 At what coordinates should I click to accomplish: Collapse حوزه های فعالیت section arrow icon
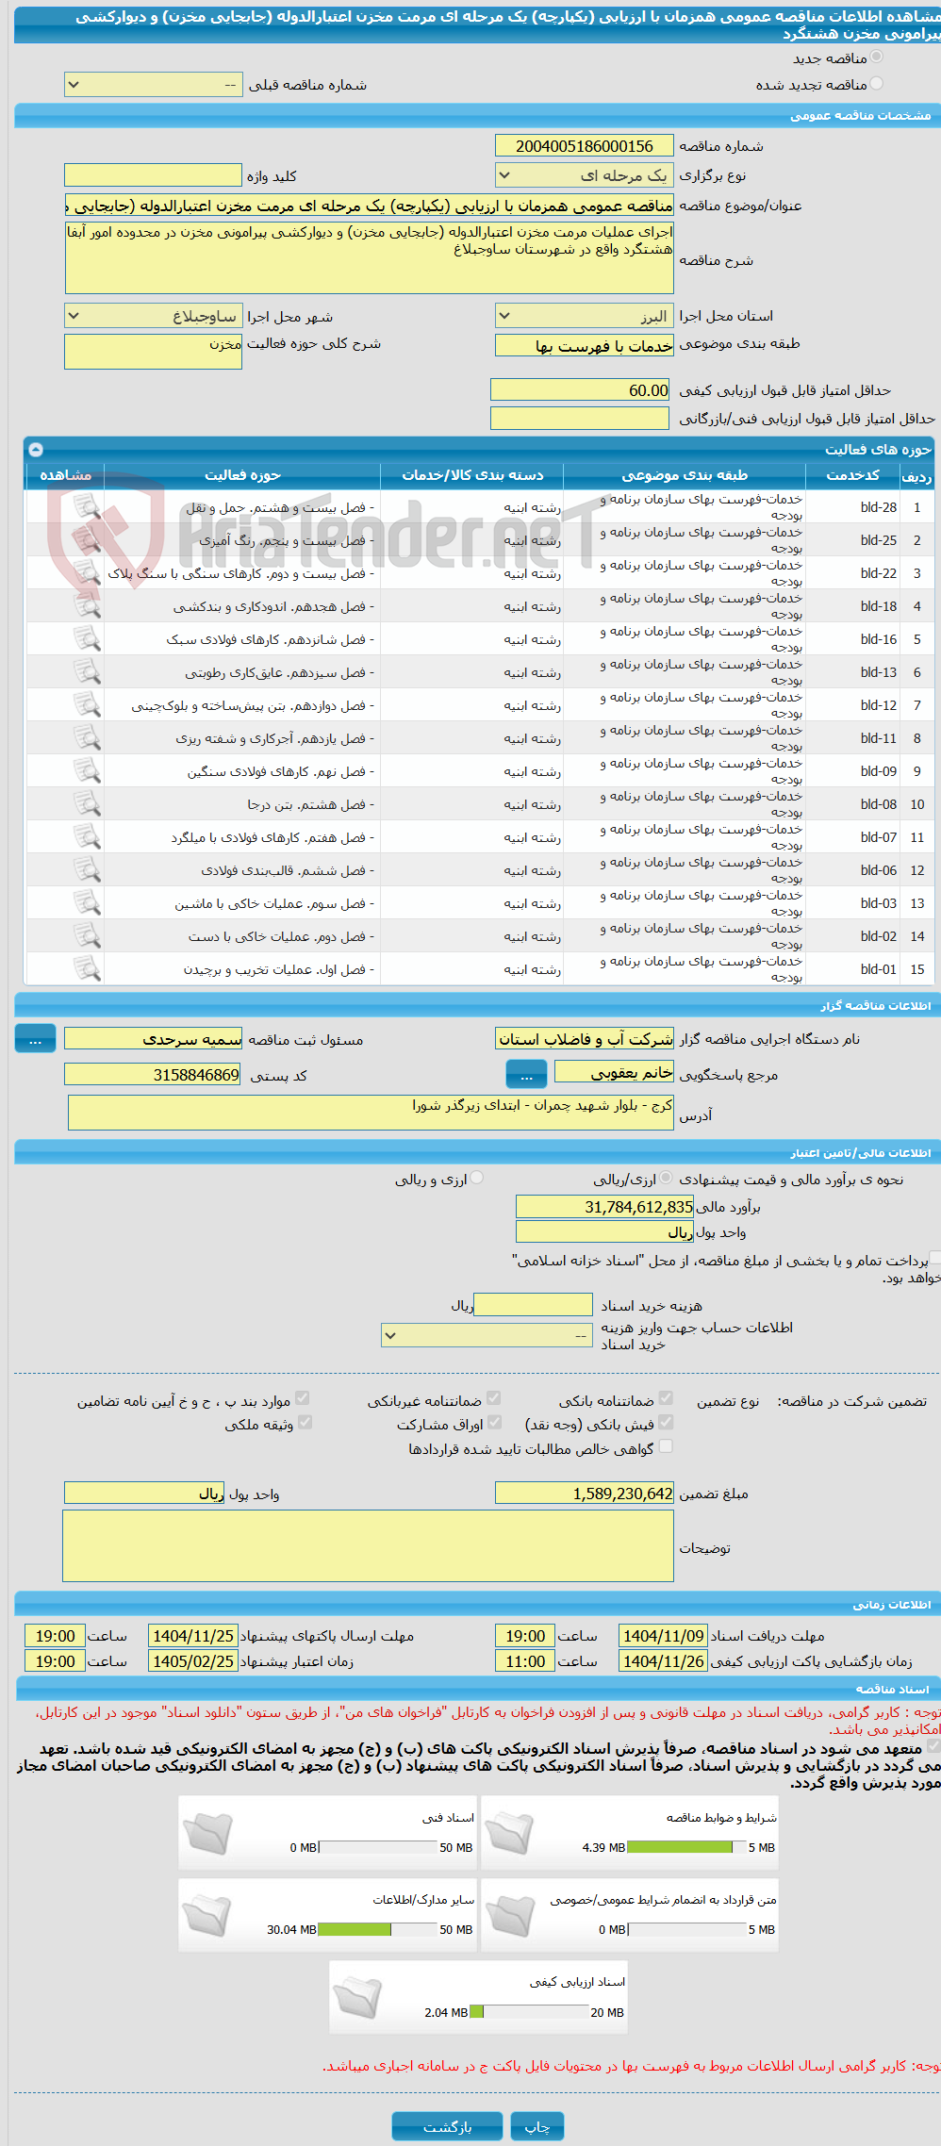point(36,450)
